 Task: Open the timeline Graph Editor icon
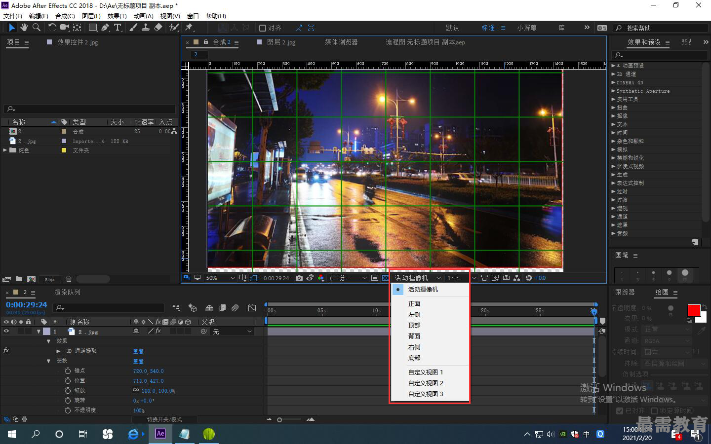tap(252, 308)
